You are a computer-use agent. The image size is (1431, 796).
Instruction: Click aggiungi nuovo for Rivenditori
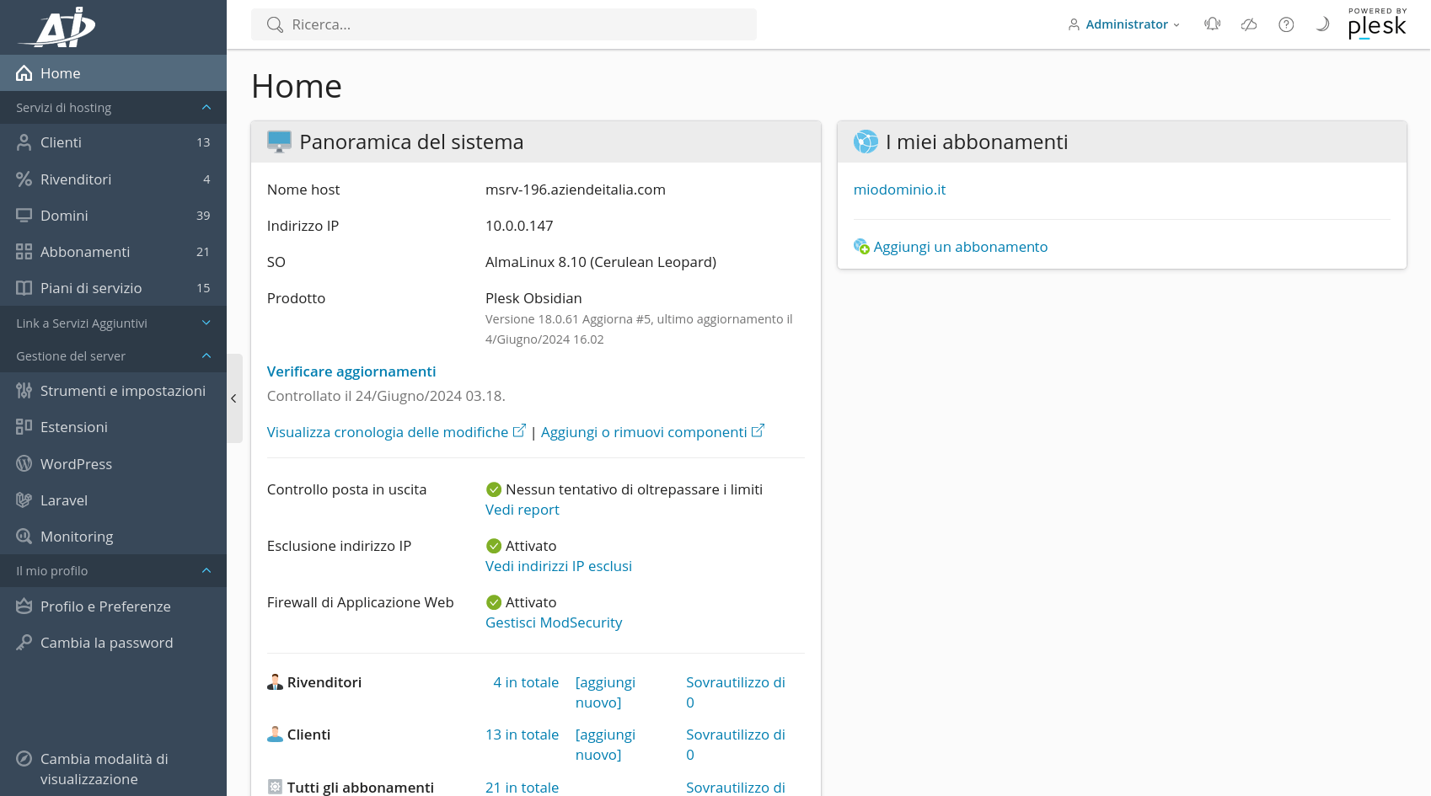click(605, 692)
